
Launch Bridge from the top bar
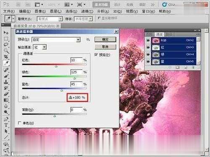pyautogui.click(x=18, y=5)
